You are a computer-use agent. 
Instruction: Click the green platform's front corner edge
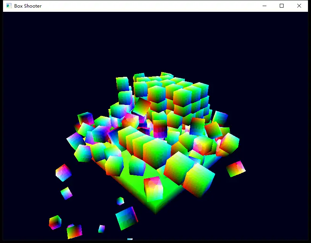pyautogui.click(x=155, y=207)
